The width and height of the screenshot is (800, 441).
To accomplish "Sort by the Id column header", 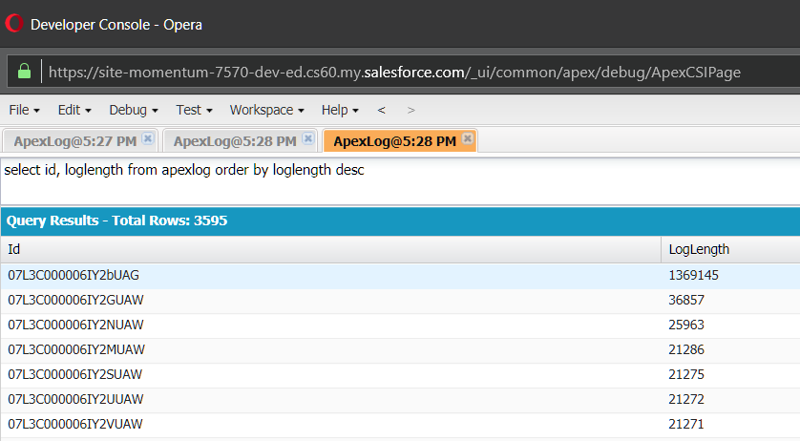I will 330,249.
